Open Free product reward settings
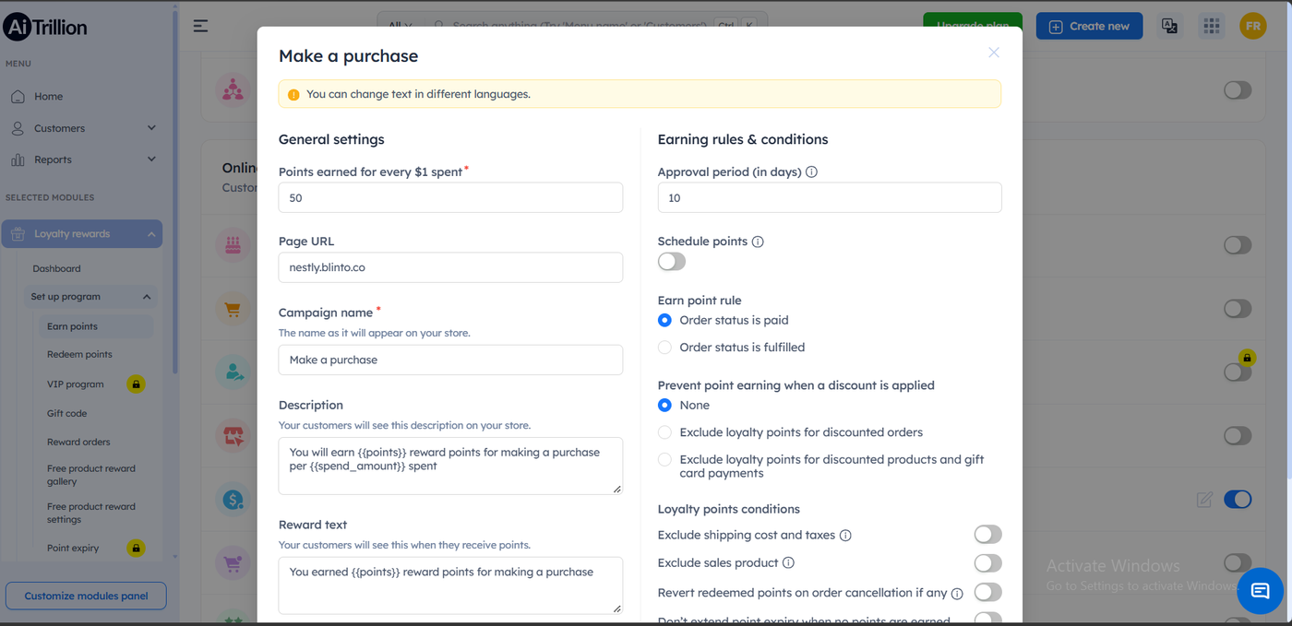The height and width of the screenshot is (626, 1292). (91, 513)
